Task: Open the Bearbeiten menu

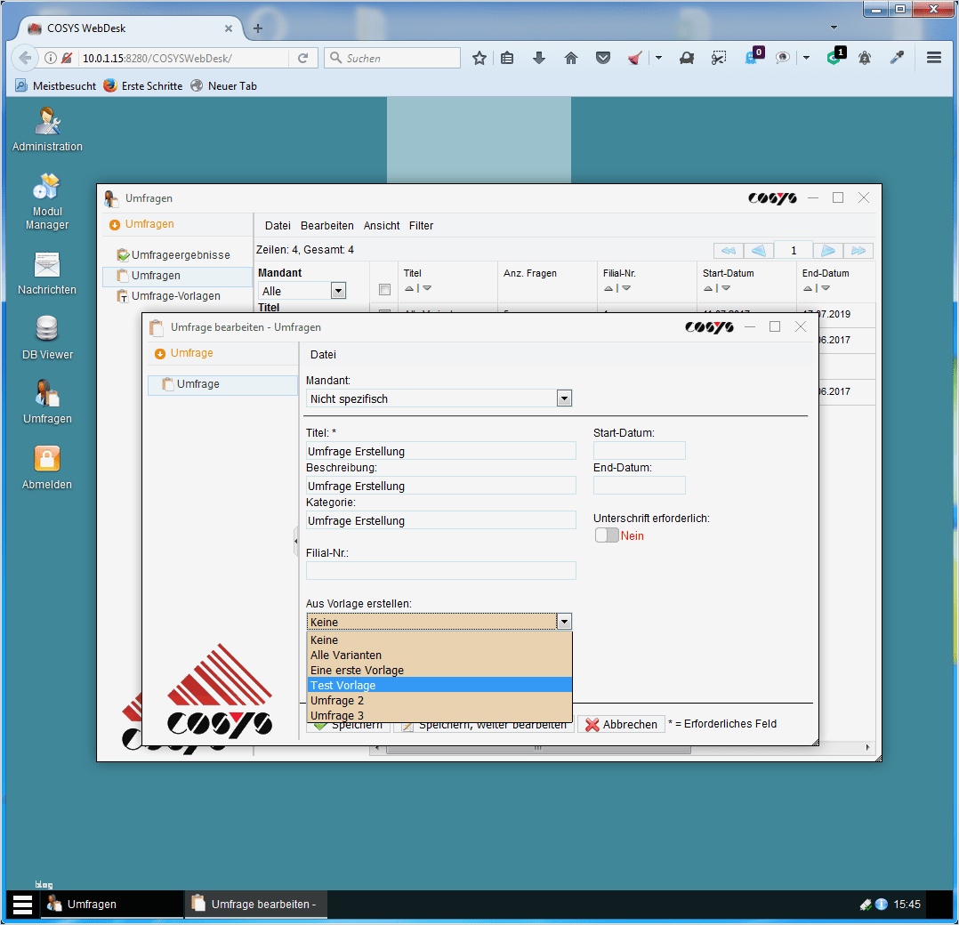Action: 327,226
